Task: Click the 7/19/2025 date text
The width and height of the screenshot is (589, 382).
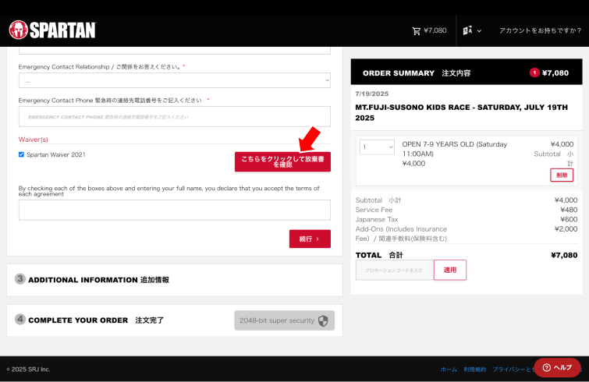Action: coord(372,94)
